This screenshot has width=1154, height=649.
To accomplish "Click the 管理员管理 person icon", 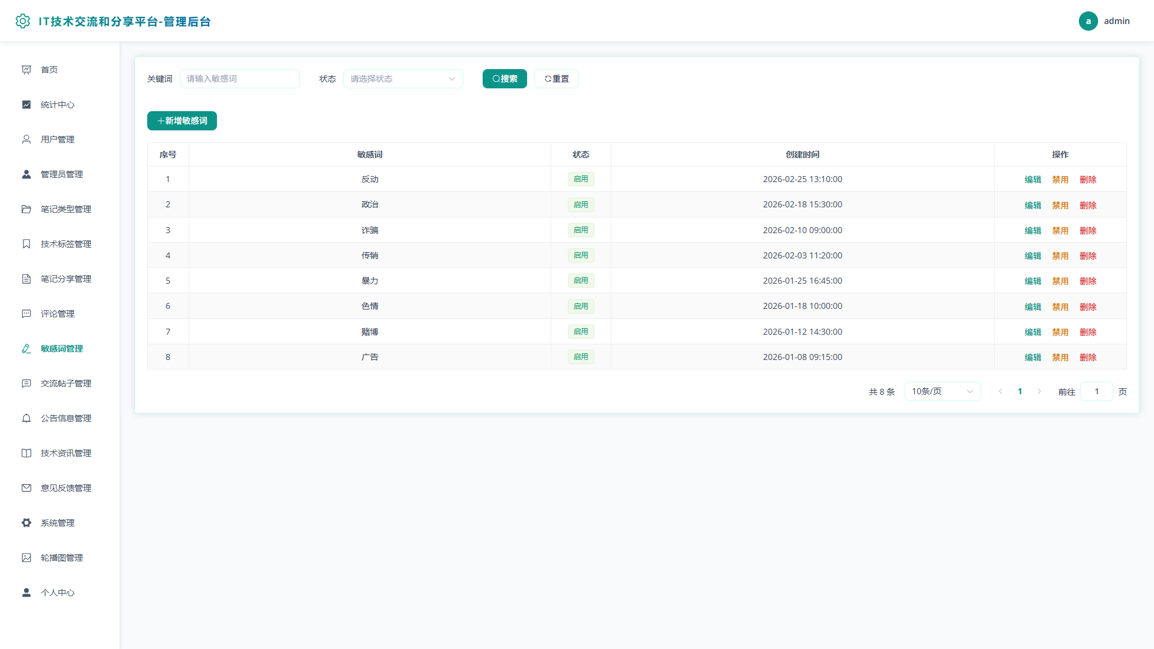I will [26, 174].
